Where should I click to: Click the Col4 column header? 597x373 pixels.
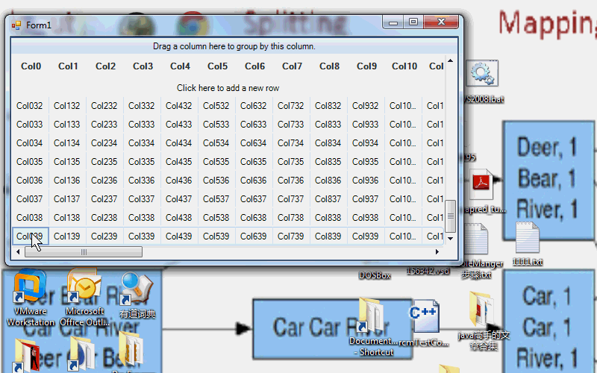click(x=180, y=66)
